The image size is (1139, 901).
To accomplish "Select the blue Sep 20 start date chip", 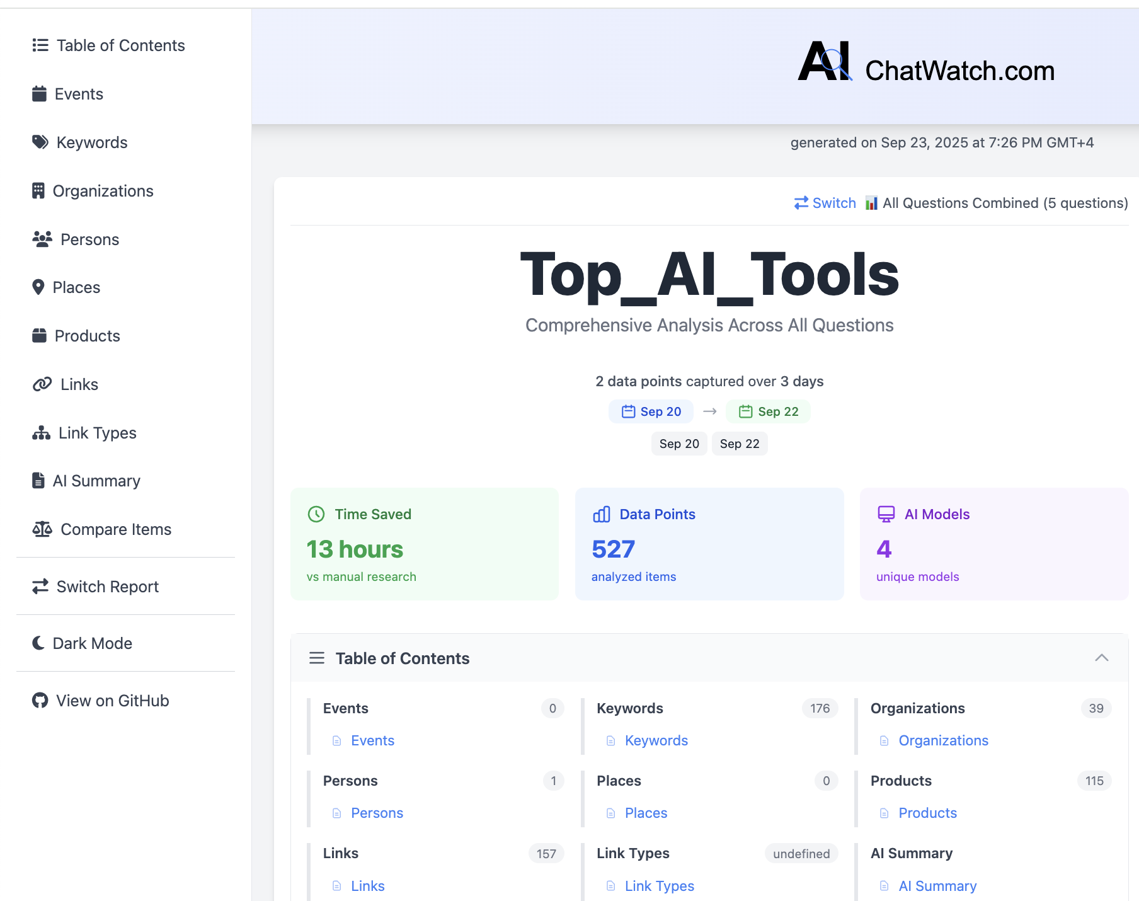I will 651,411.
